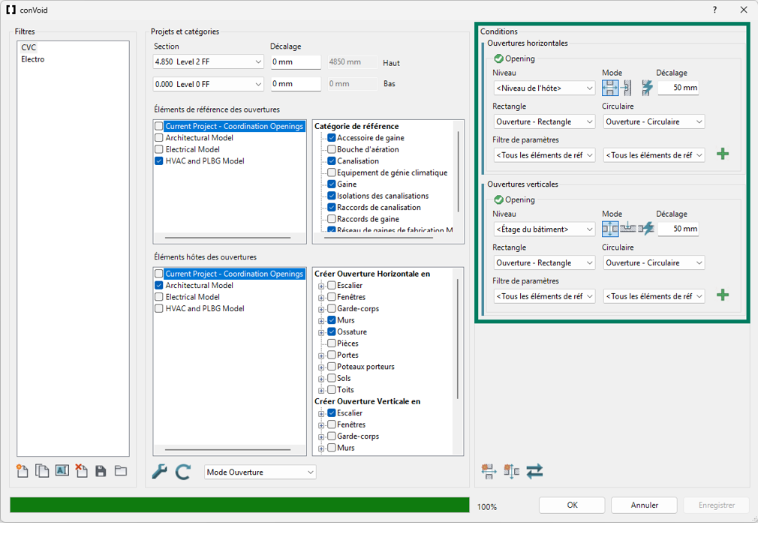Viewport: 758px width, 540px height.
Task: Check Poteaux porteurs host category
Action: pyautogui.click(x=332, y=367)
